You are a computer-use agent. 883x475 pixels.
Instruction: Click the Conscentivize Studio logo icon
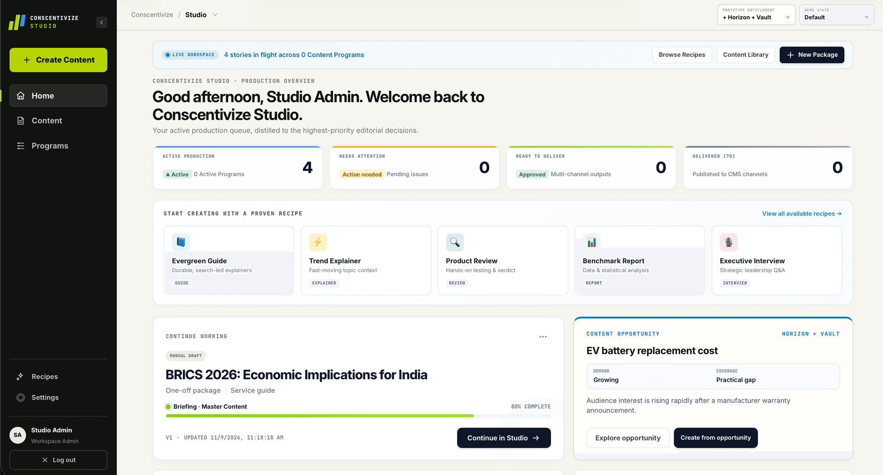[x=17, y=22]
